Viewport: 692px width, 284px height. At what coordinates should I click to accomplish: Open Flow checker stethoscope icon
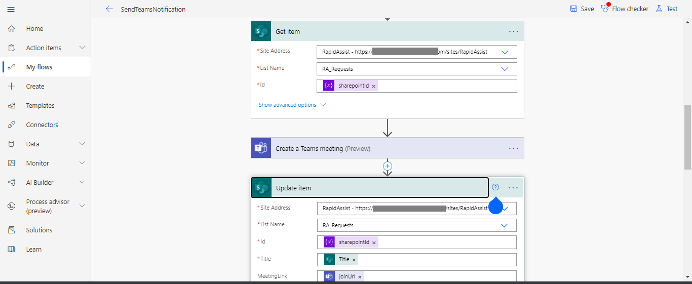pyautogui.click(x=605, y=9)
